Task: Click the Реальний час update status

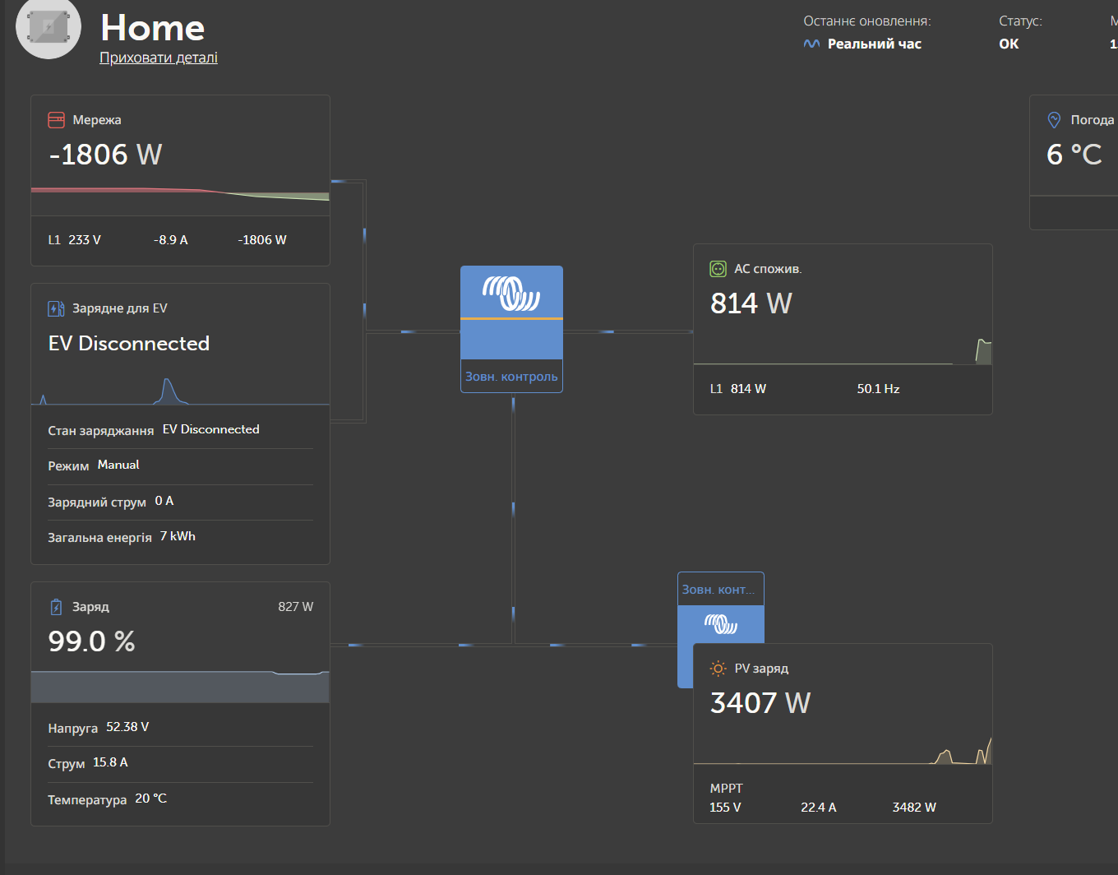Action: [x=875, y=44]
